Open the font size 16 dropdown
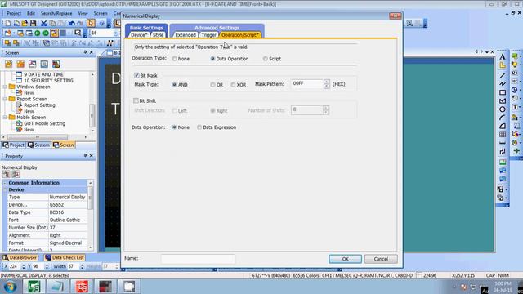The image size is (523, 294). coord(116,33)
